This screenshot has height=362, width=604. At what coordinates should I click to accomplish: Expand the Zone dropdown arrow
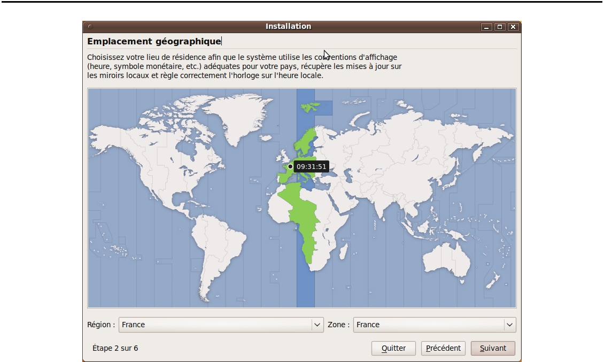click(509, 325)
